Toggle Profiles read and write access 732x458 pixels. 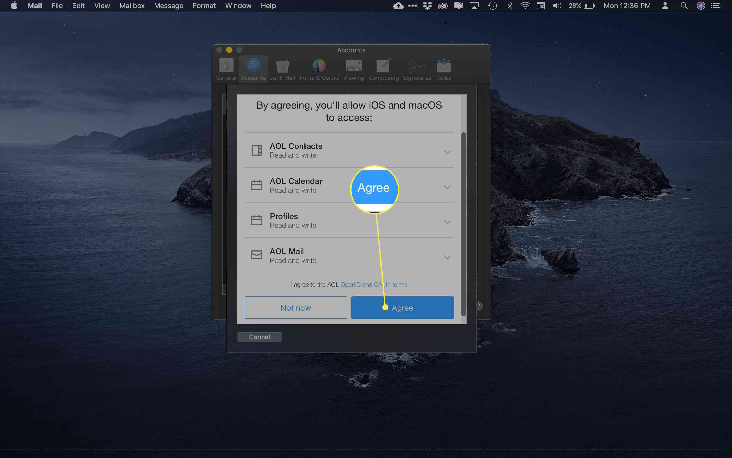(x=447, y=222)
